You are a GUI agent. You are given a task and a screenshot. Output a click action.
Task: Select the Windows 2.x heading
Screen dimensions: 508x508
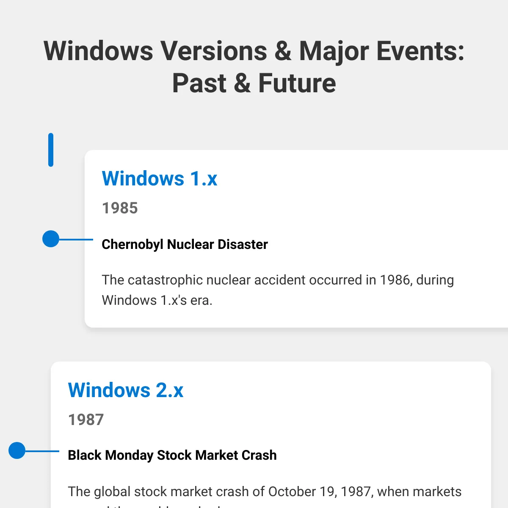[x=126, y=390]
